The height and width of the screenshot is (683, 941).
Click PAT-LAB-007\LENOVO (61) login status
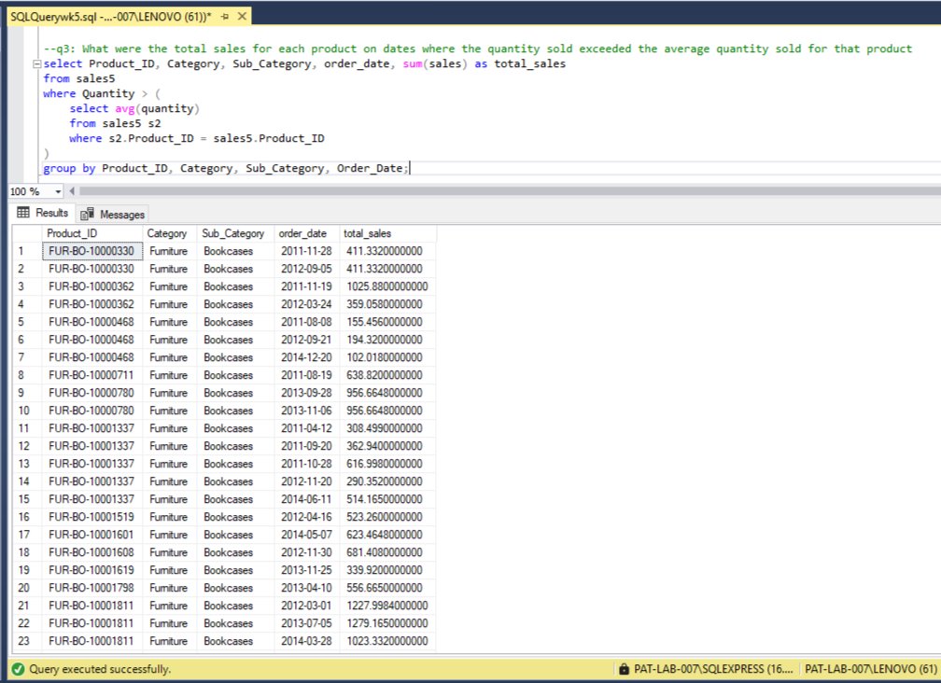[x=870, y=669]
